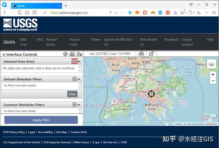219x148 pixels.
Task: Click the crosshair marker on map
Action: [151, 94]
